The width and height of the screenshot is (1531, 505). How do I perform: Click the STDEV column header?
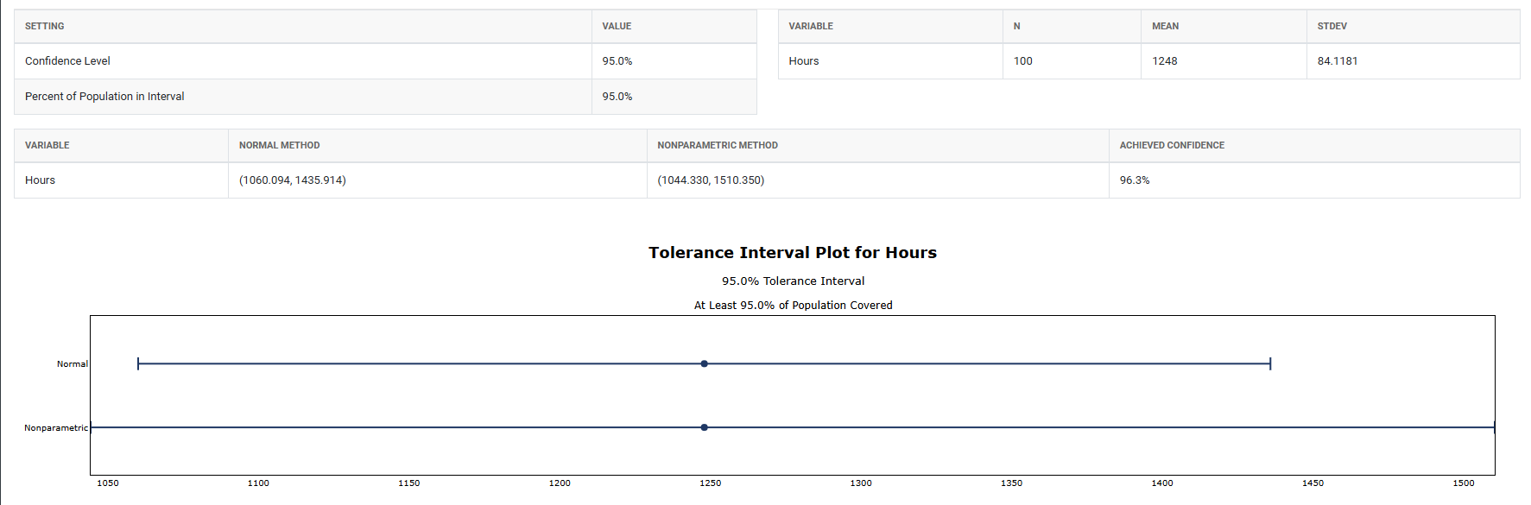pos(1332,26)
